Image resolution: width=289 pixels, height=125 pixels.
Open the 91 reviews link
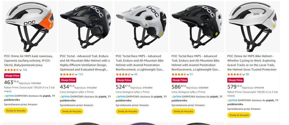[191, 74]
